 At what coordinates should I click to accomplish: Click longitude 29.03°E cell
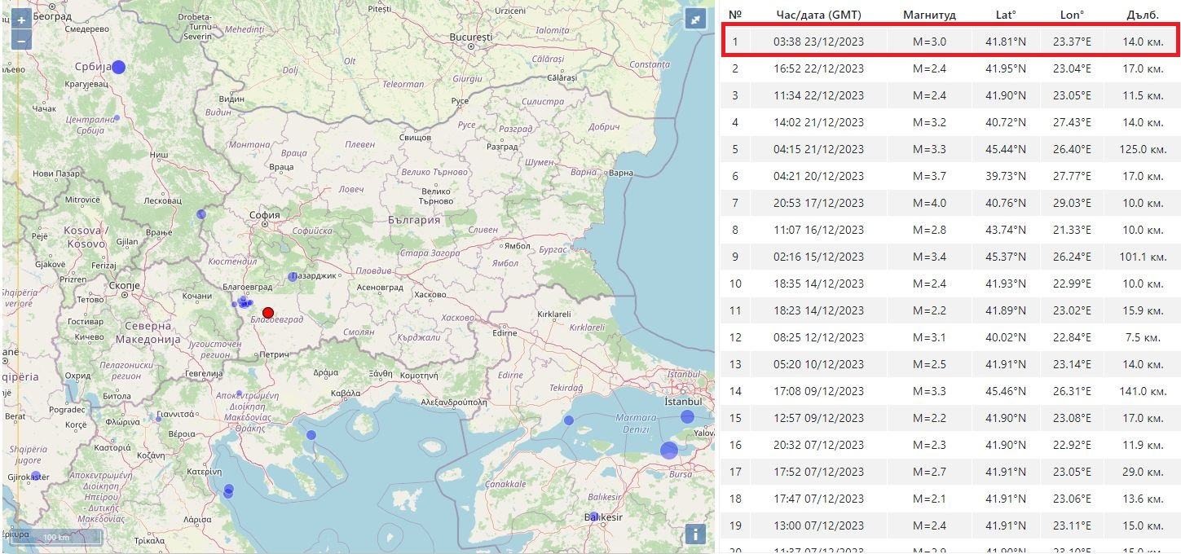click(x=1073, y=203)
